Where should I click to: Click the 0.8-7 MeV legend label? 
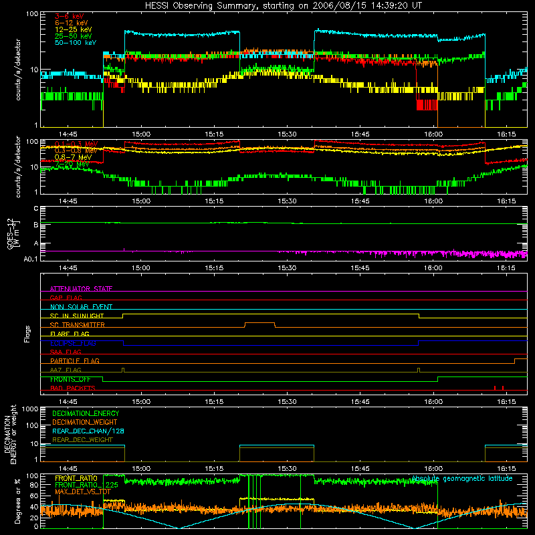(x=74, y=157)
